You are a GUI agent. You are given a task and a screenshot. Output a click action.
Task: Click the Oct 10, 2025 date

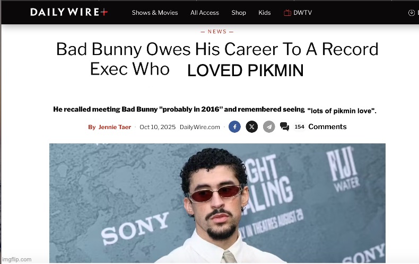coord(158,127)
